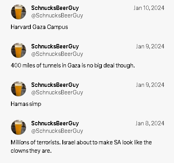Click beer avatar on Jan 8 post
This screenshot has height=163, width=174.
point(19,127)
